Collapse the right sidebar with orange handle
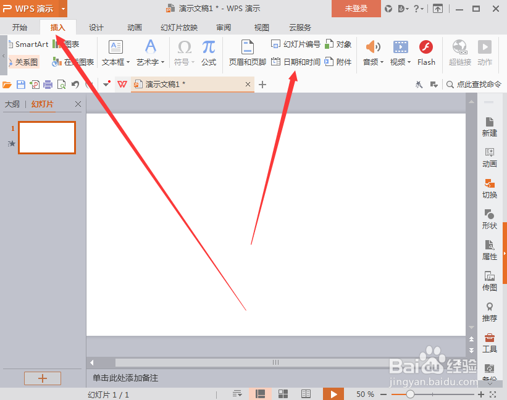This screenshot has width=507, height=400. (x=505, y=253)
